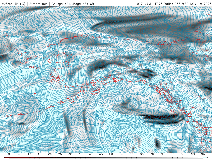Click the "00Z NAM" model run label
212x159 pixels.
pos(144,4)
